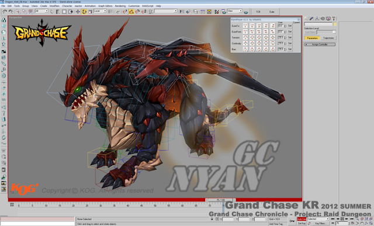Click the large Set Keys key icon
The width and height of the screenshot is (374, 226).
[x=292, y=221]
